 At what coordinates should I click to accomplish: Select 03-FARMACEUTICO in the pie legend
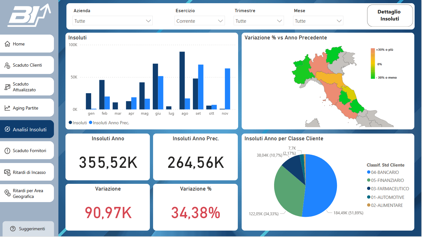[388, 189]
